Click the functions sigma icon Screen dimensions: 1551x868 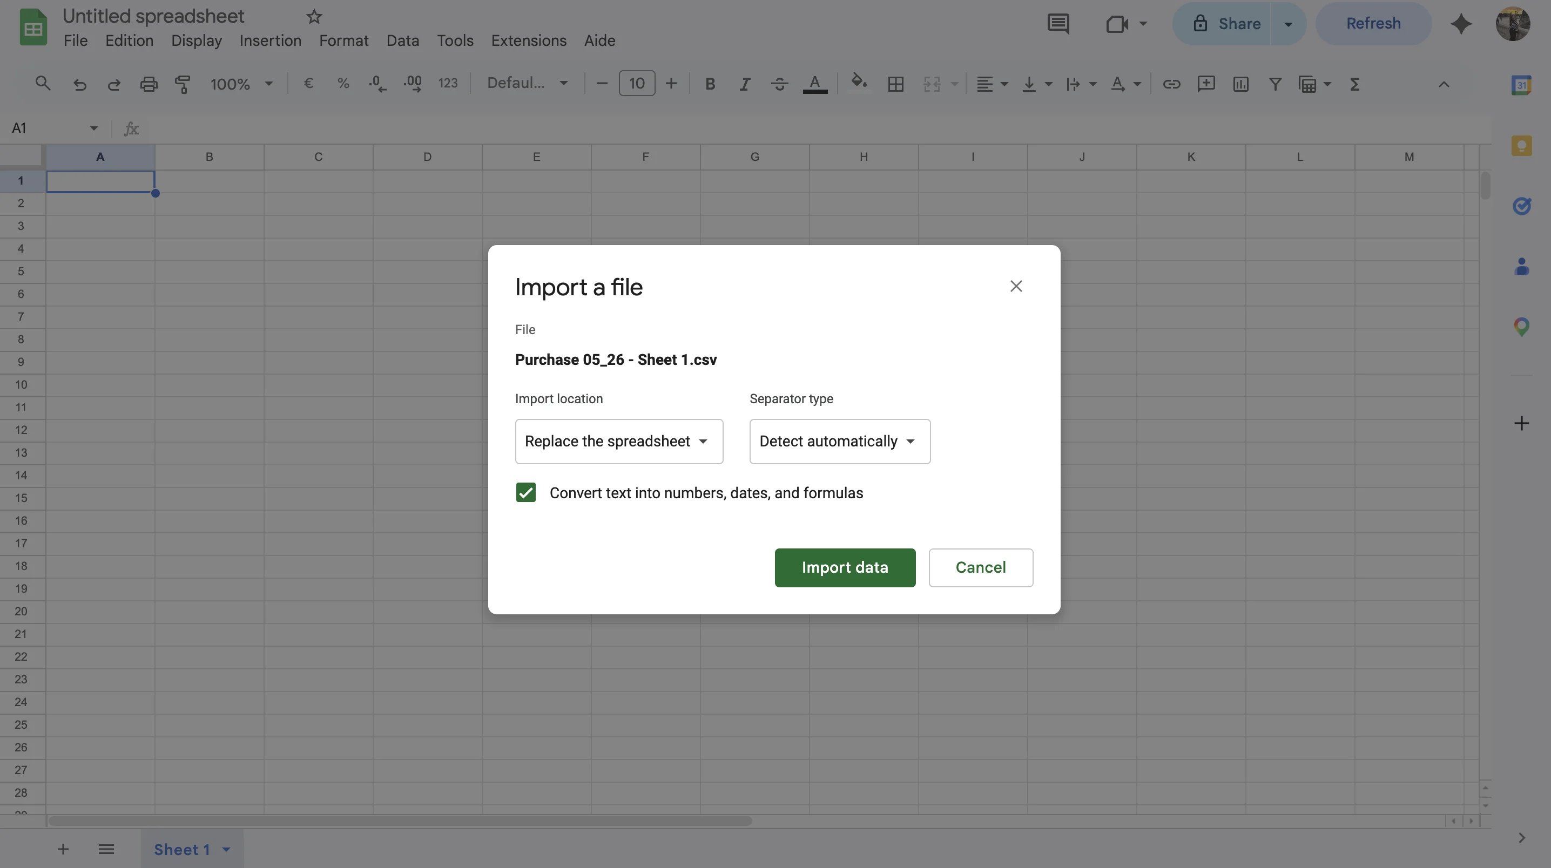coord(1355,84)
